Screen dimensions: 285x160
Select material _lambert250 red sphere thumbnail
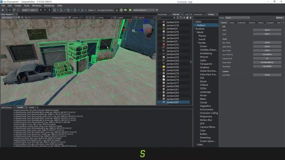pos(163,44)
